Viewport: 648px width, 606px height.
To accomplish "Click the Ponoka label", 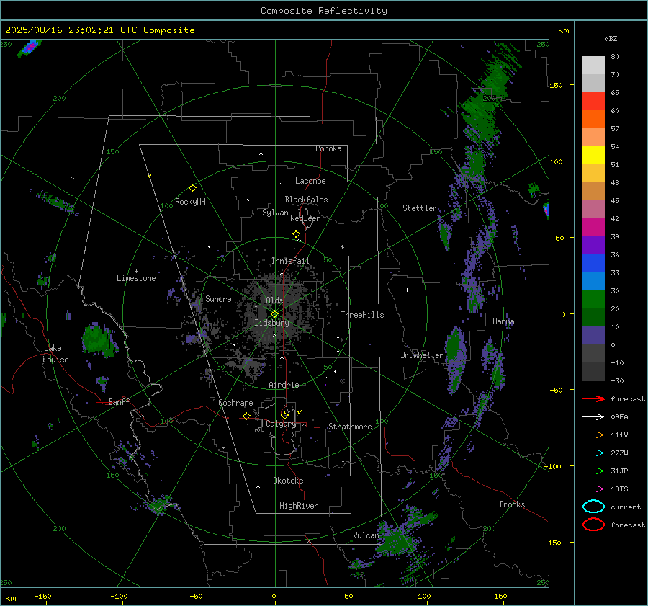I will point(328,148).
